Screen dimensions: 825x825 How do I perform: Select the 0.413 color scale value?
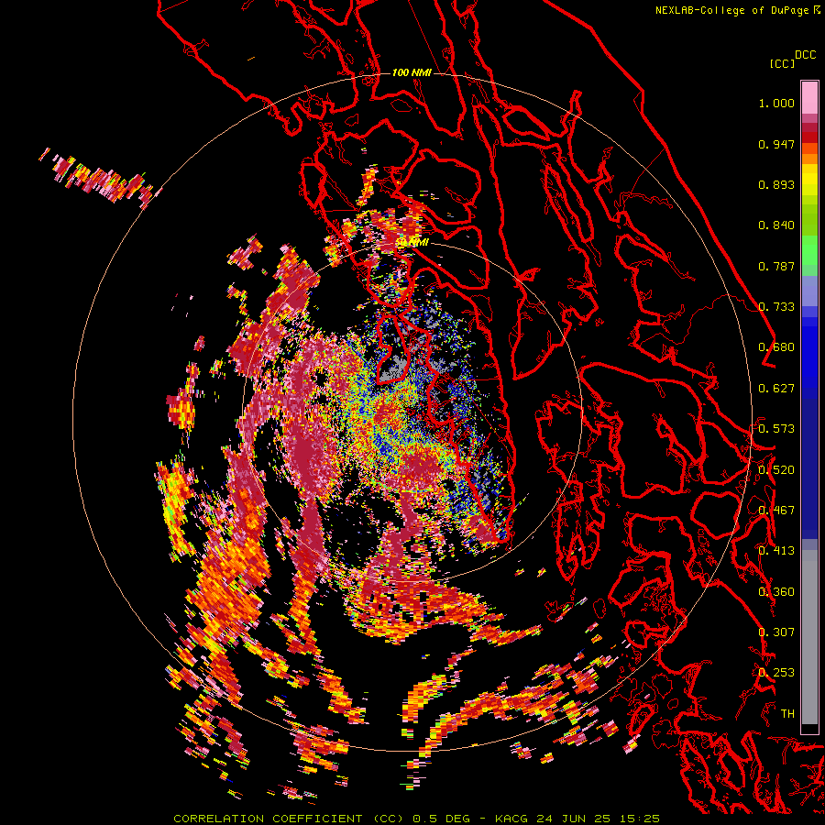click(776, 551)
